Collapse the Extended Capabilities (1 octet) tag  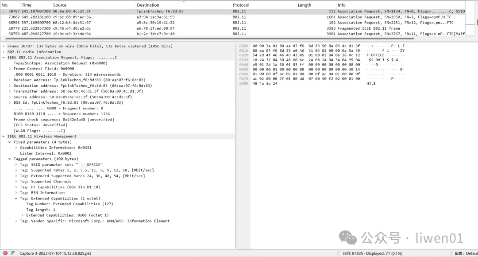[x=16, y=199]
